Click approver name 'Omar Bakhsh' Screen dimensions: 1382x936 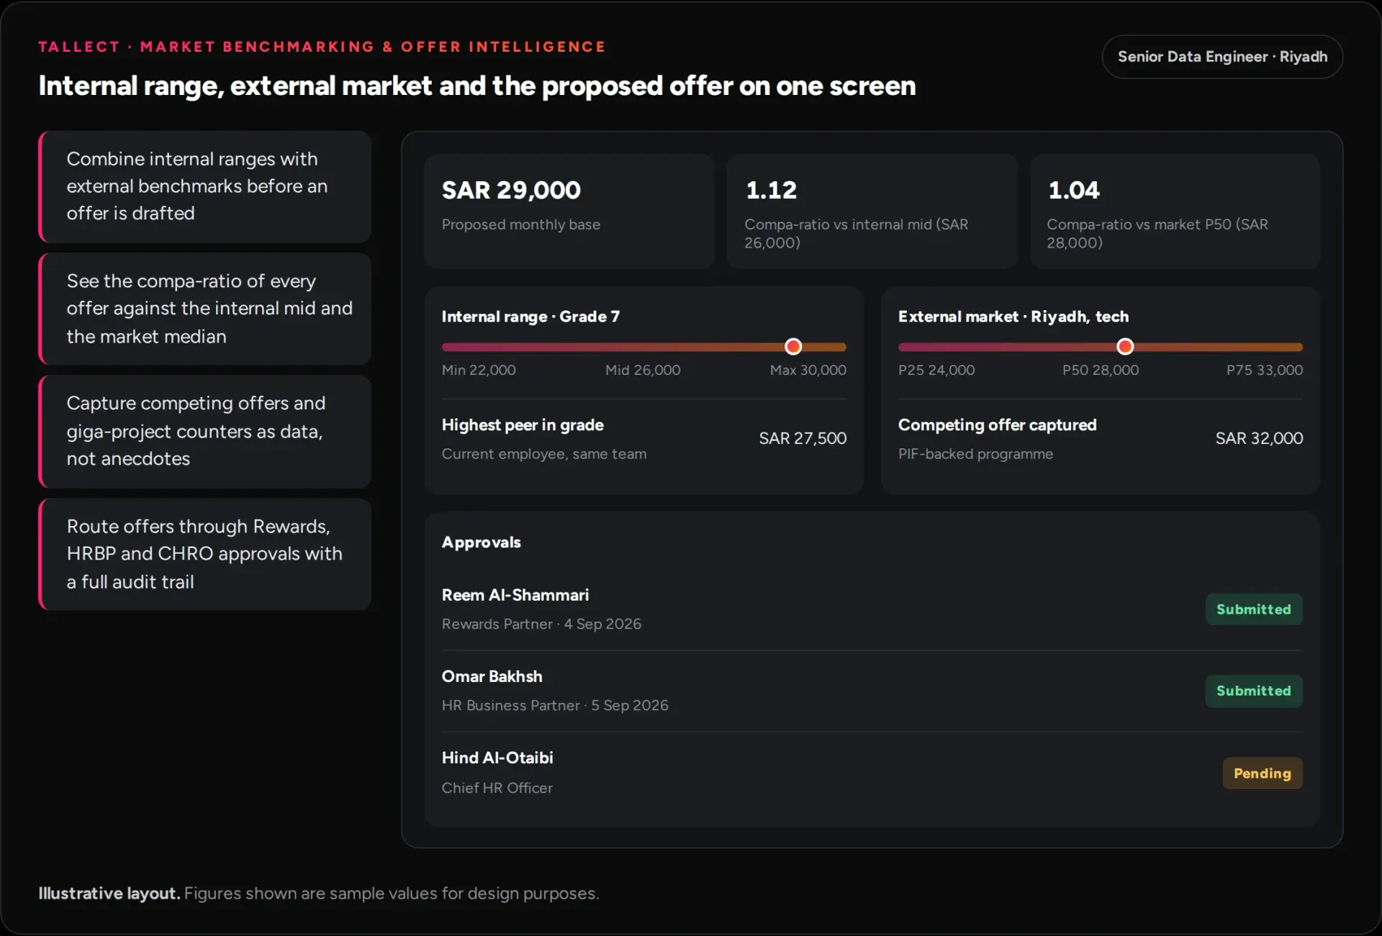coord(492,676)
